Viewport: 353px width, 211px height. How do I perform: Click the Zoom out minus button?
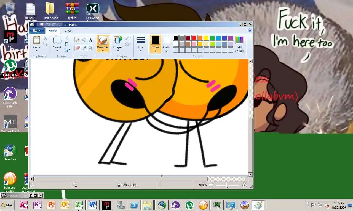tap(211, 185)
